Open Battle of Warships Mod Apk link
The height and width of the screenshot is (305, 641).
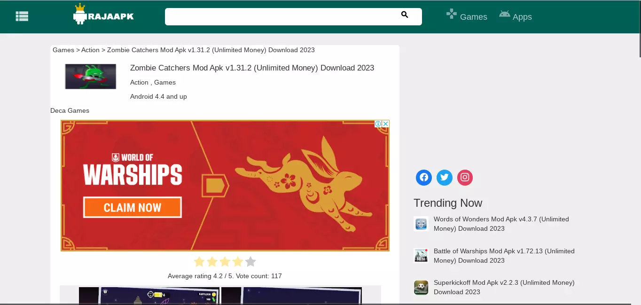[x=504, y=256]
